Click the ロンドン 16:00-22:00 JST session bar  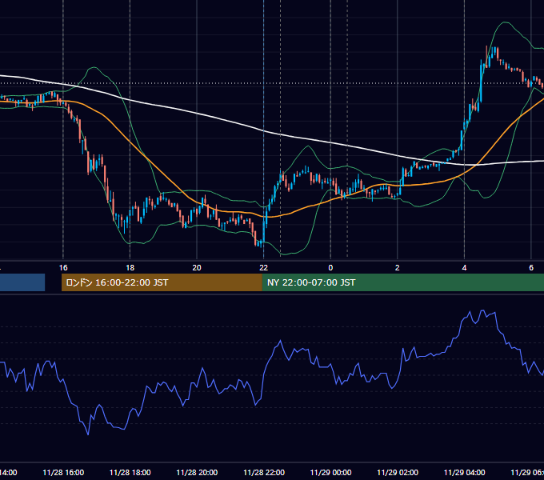[x=162, y=282]
